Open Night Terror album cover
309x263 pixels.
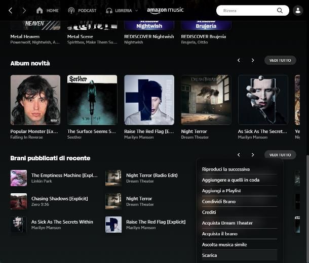tap(206, 100)
